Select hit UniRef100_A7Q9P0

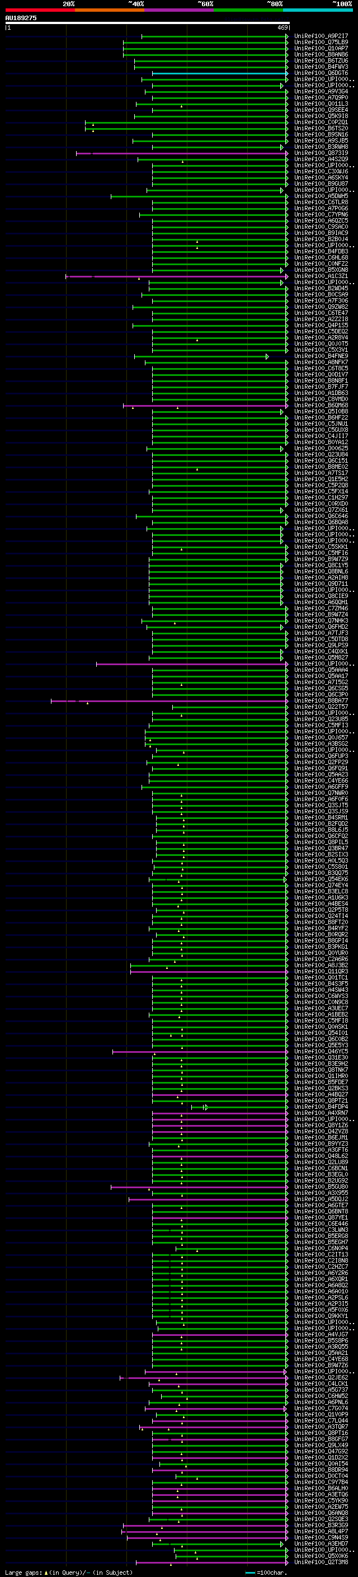click(x=321, y=98)
